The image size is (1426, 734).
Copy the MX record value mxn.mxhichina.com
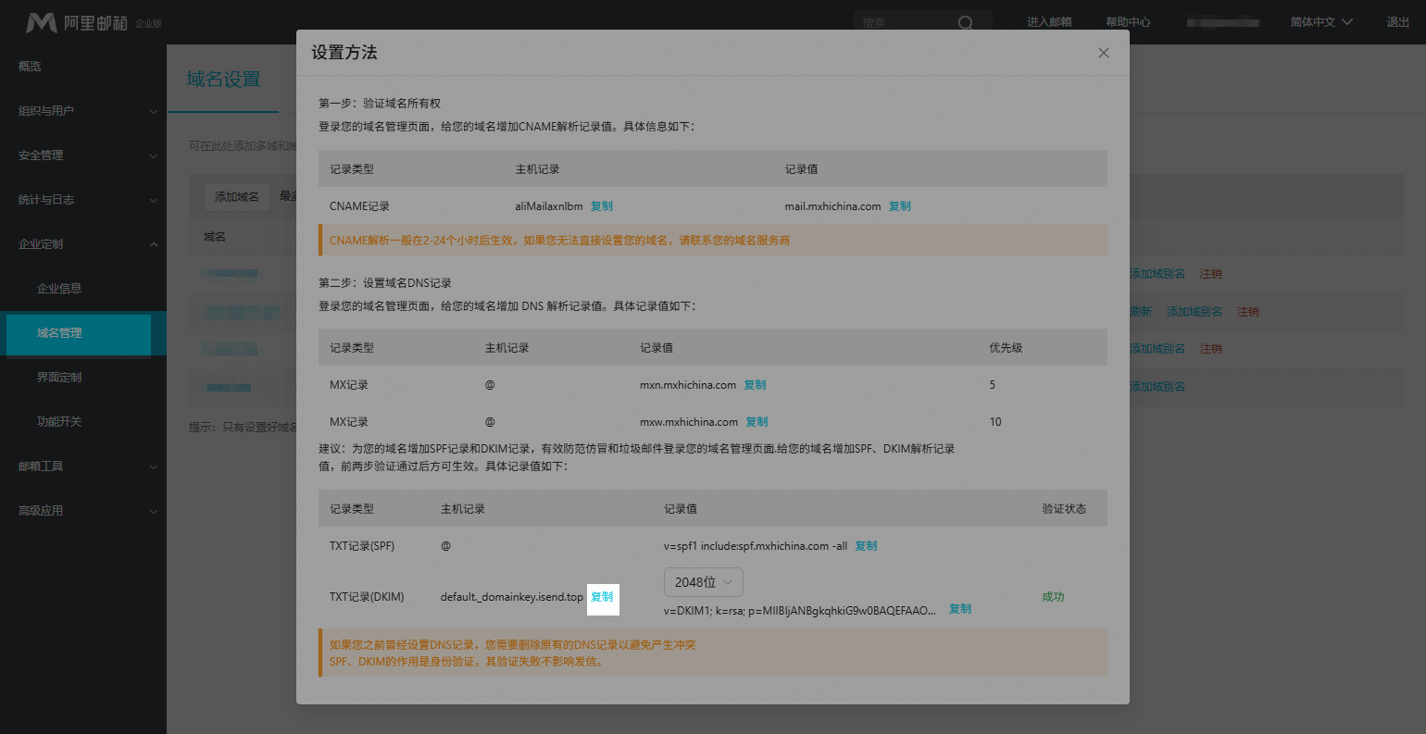[x=756, y=384]
